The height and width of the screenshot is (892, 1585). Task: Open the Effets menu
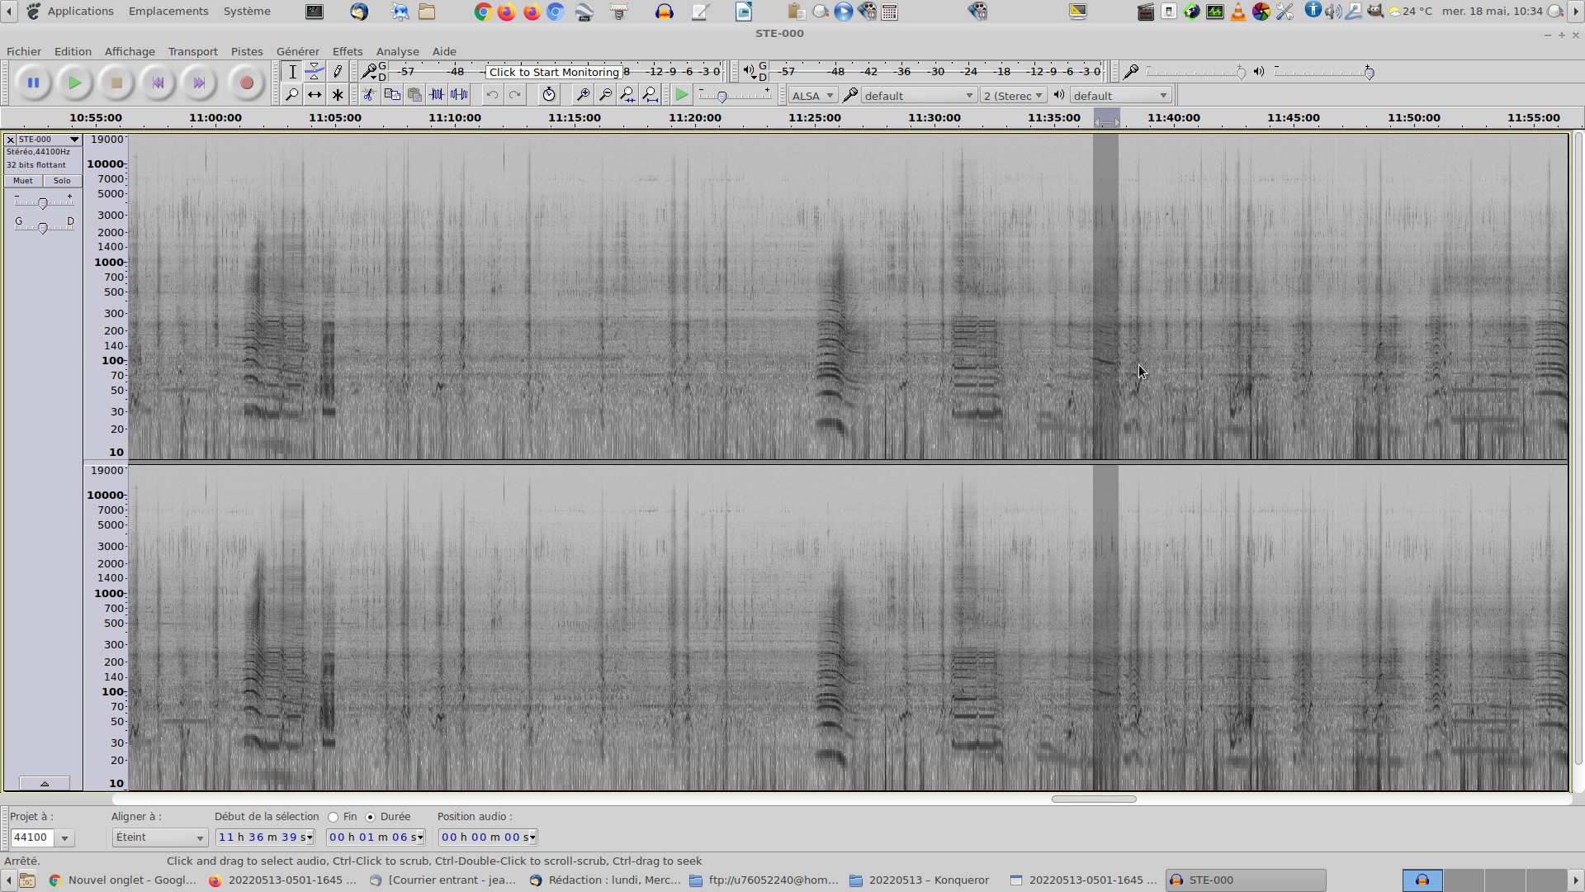point(347,51)
